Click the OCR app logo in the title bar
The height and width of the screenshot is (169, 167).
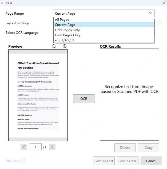coord(2,3)
